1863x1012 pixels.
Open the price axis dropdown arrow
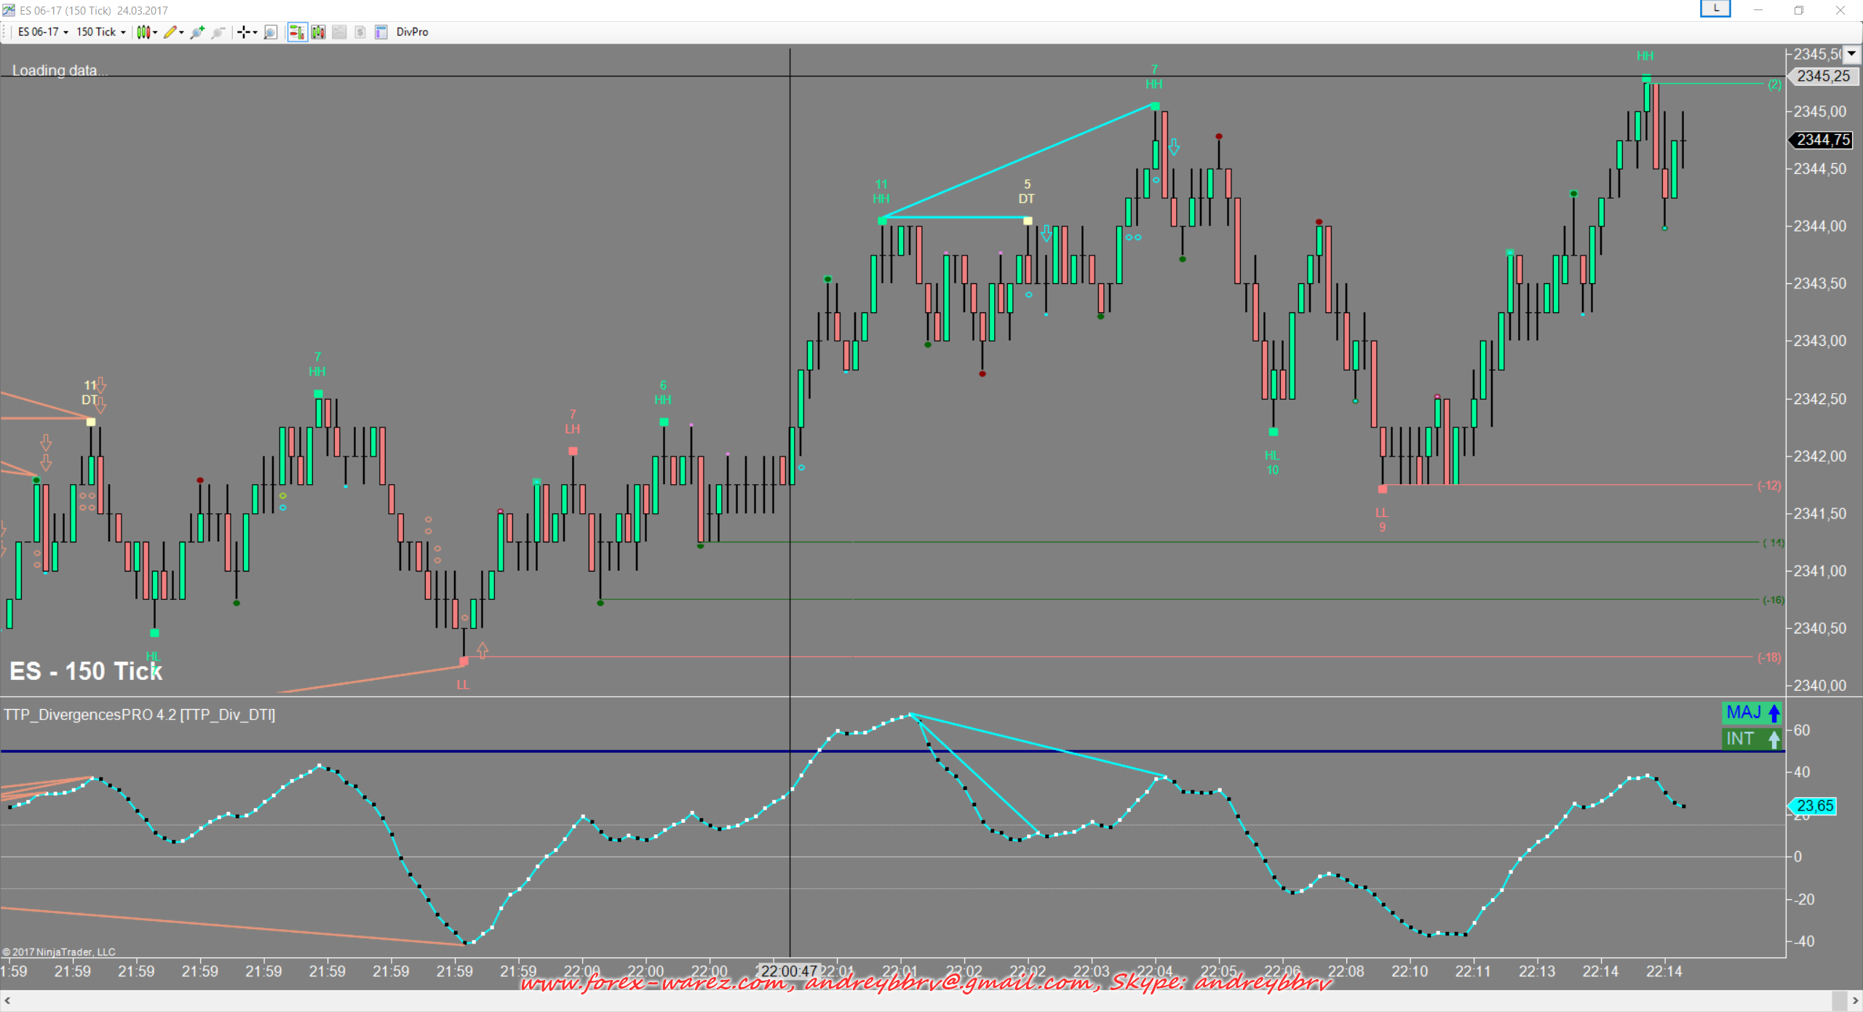pyautogui.click(x=1851, y=54)
